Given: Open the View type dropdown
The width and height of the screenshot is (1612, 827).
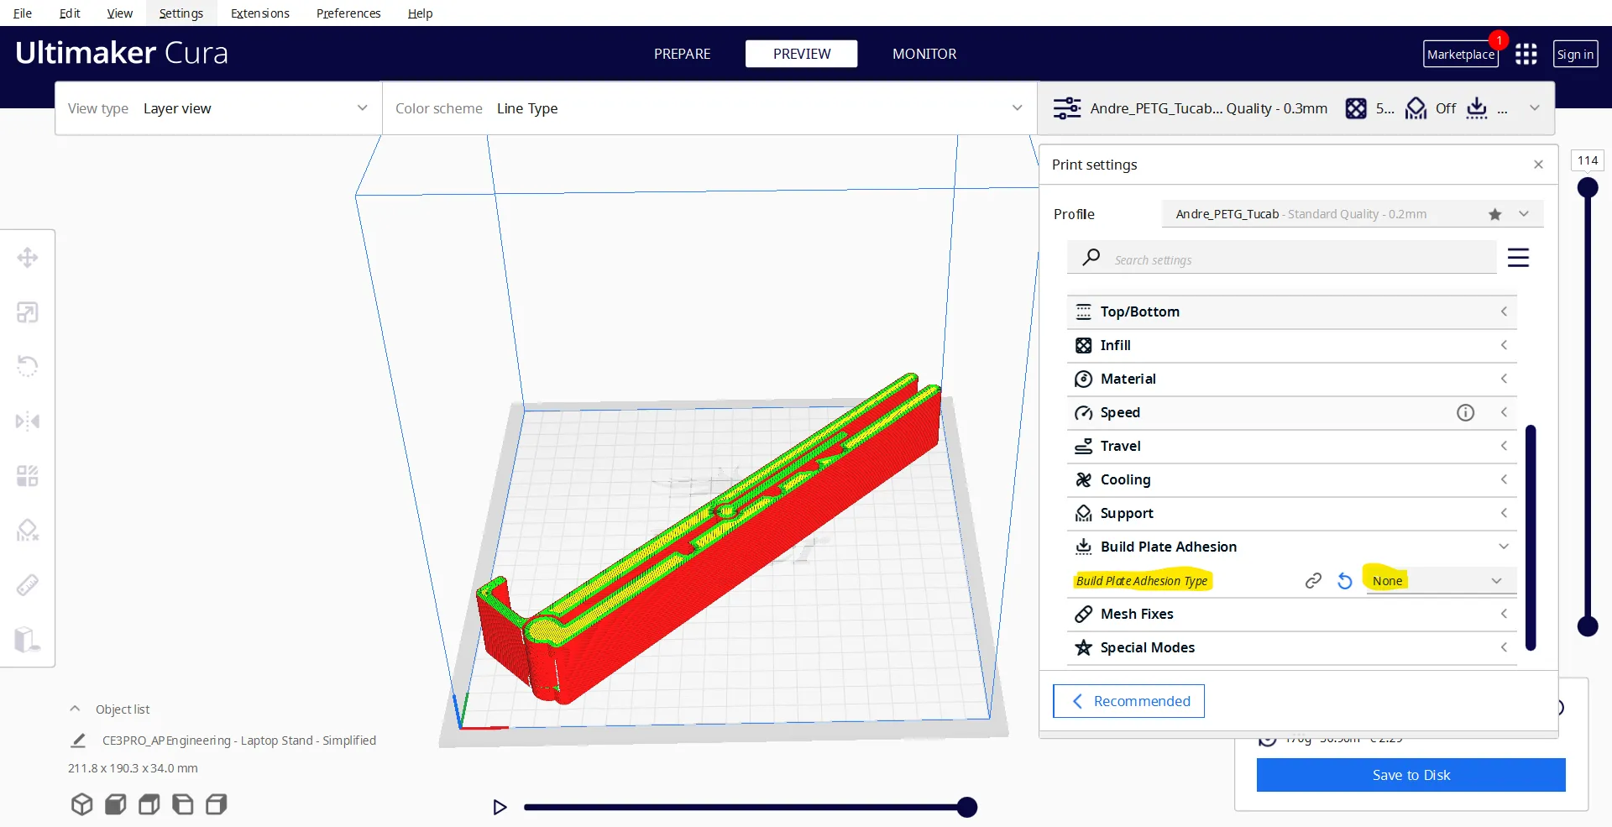Looking at the screenshot, I should click(x=218, y=108).
